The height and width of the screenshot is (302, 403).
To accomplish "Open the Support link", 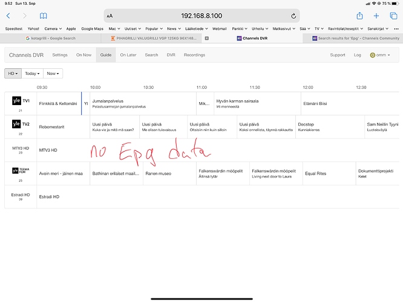I will click(337, 55).
